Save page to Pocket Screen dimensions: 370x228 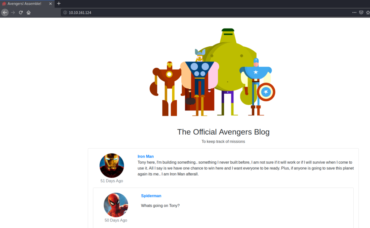[361, 13]
